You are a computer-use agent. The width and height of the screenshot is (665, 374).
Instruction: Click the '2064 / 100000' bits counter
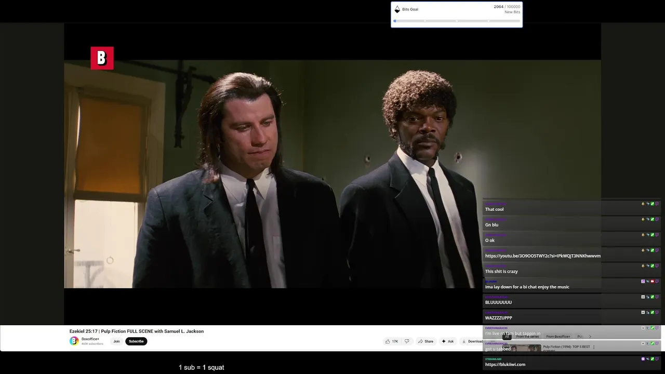point(507,7)
